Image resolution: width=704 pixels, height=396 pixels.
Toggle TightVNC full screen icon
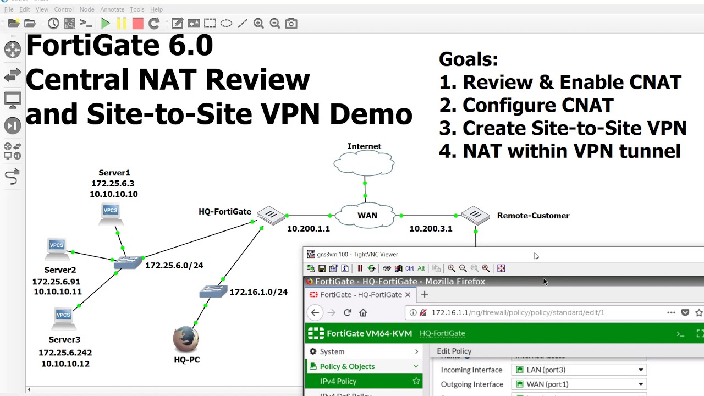(501, 268)
